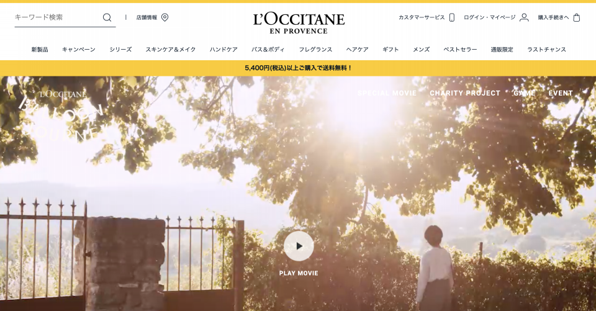Expand the フレグランス category menu
The height and width of the screenshot is (311, 596).
[x=315, y=50]
